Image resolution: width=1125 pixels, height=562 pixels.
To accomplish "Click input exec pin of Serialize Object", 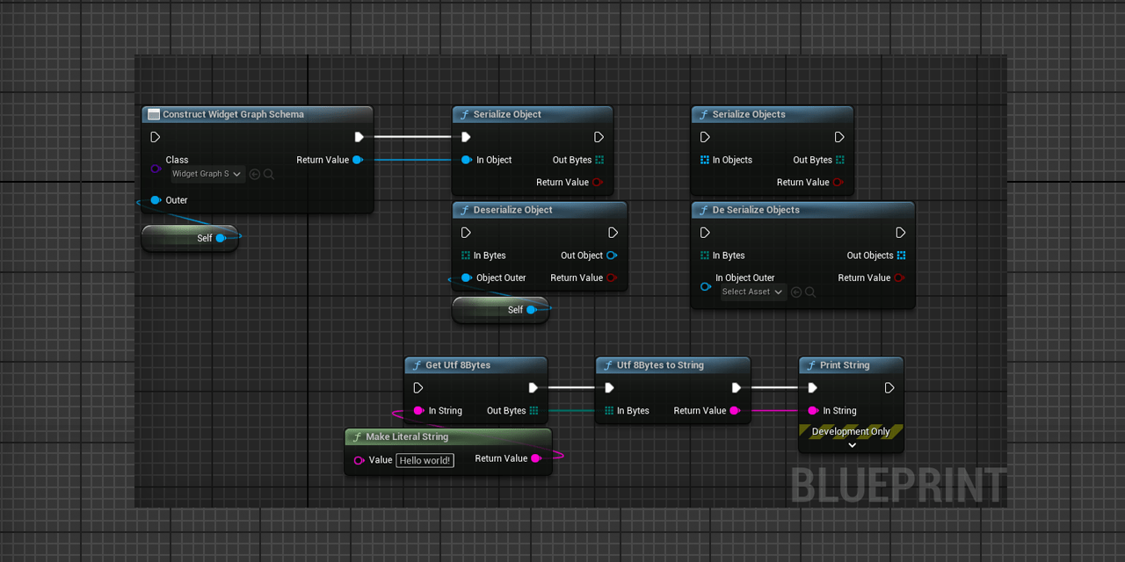I will pos(466,137).
